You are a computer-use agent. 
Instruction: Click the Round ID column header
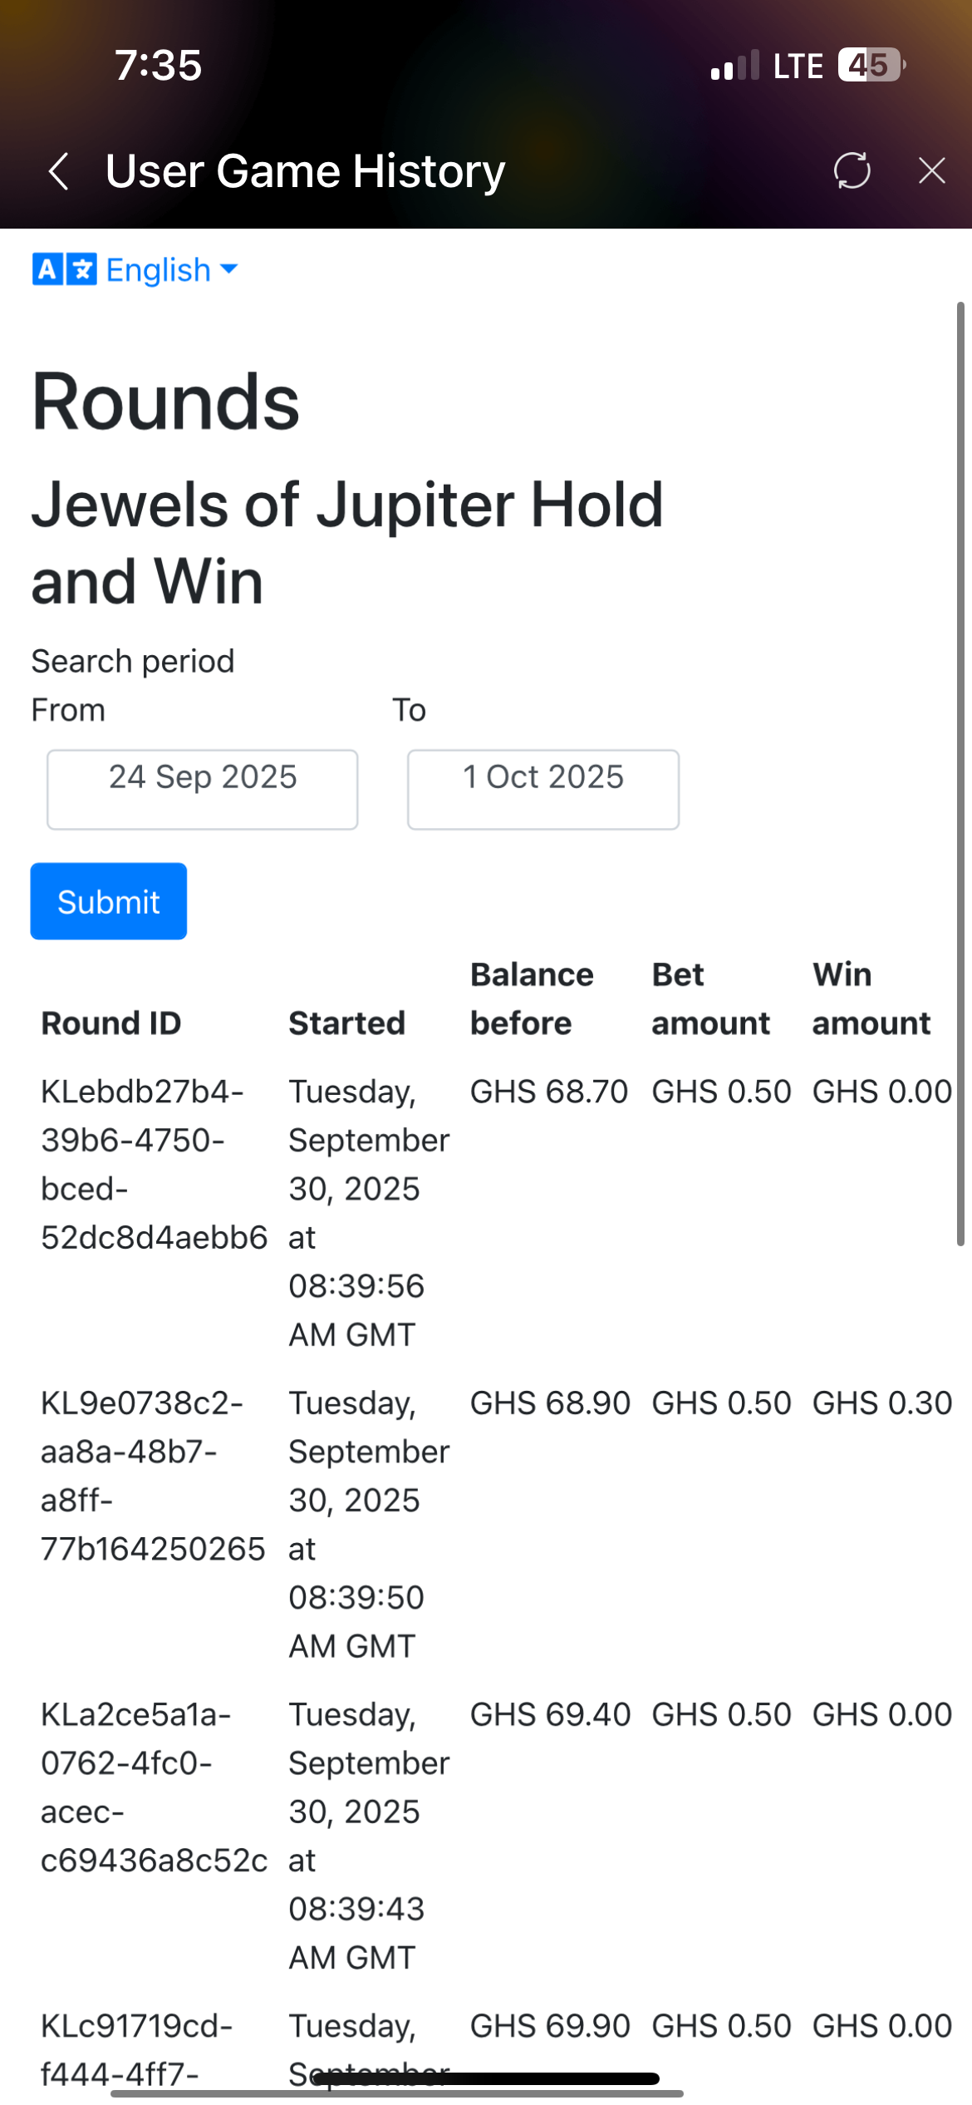coord(111,1023)
